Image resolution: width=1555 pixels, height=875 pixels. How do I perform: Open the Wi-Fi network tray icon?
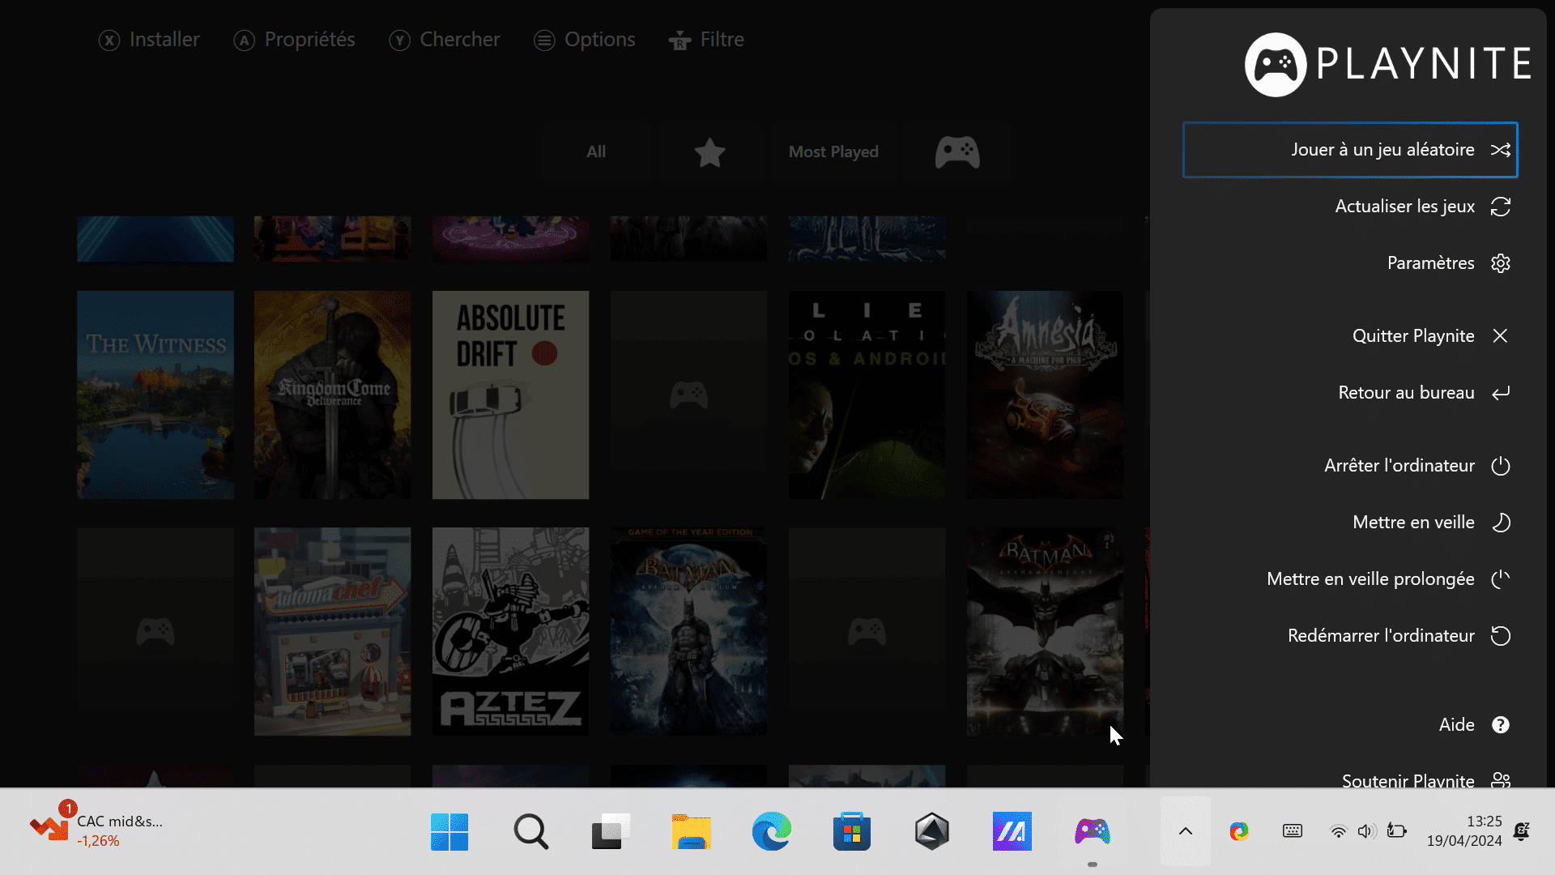pyautogui.click(x=1338, y=831)
